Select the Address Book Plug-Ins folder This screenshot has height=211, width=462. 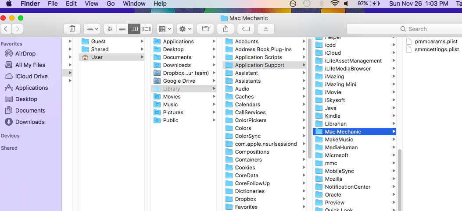pyautogui.click(x=265, y=49)
